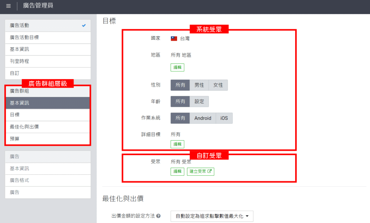Viewport: 370px width, 223px height.
Task: Click the external link icon on 建立受眾
Action: point(210,171)
